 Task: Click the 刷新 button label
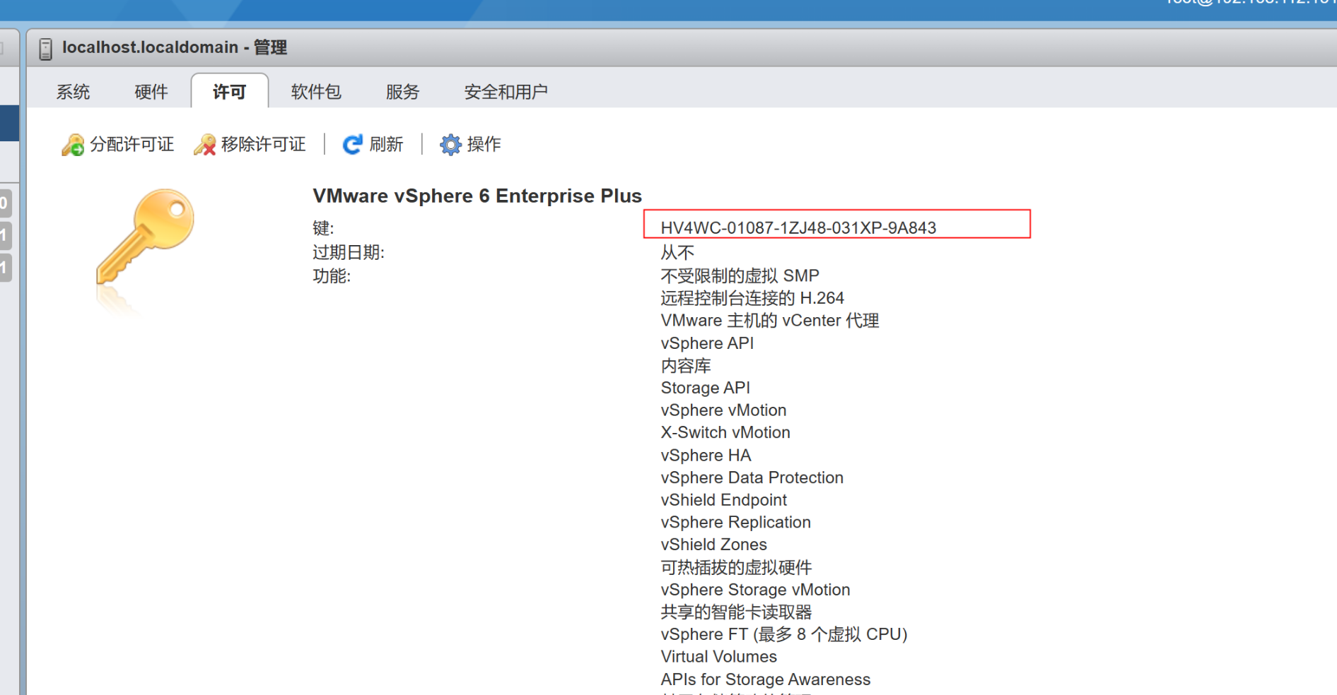[386, 144]
